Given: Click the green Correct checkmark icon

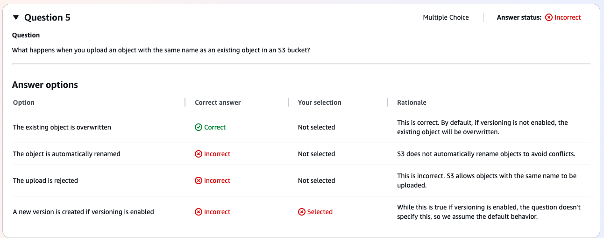Looking at the screenshot, I should [x=199, y=127].
